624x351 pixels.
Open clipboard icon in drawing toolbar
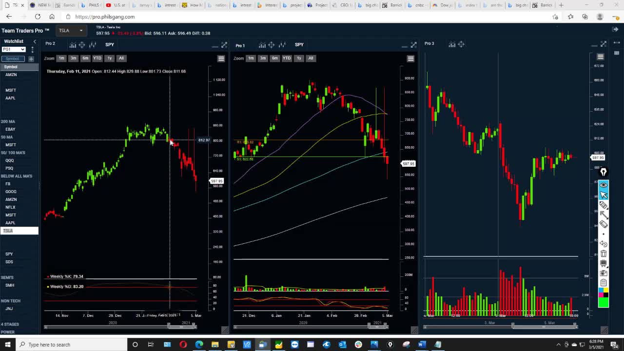(x=604, y=283)
